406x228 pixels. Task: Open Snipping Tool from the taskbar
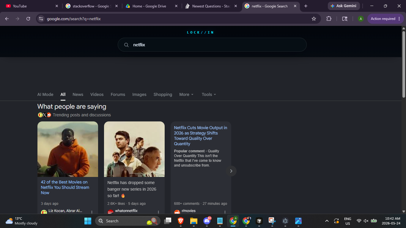pos(272,221)
